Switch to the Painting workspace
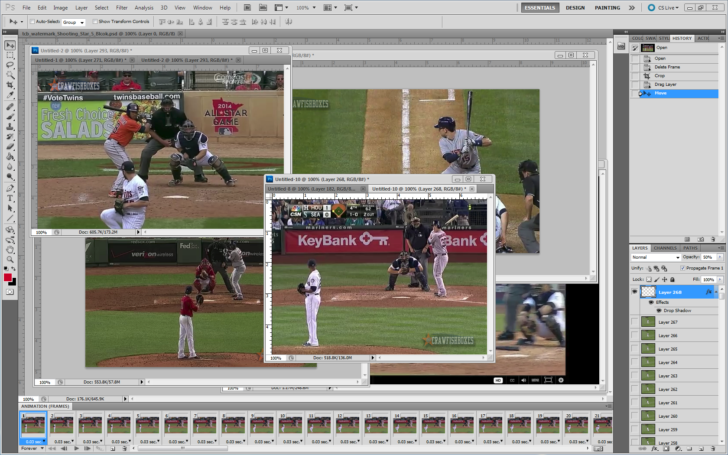Viewport: 728px width, 455px height. tap(607, 8)
